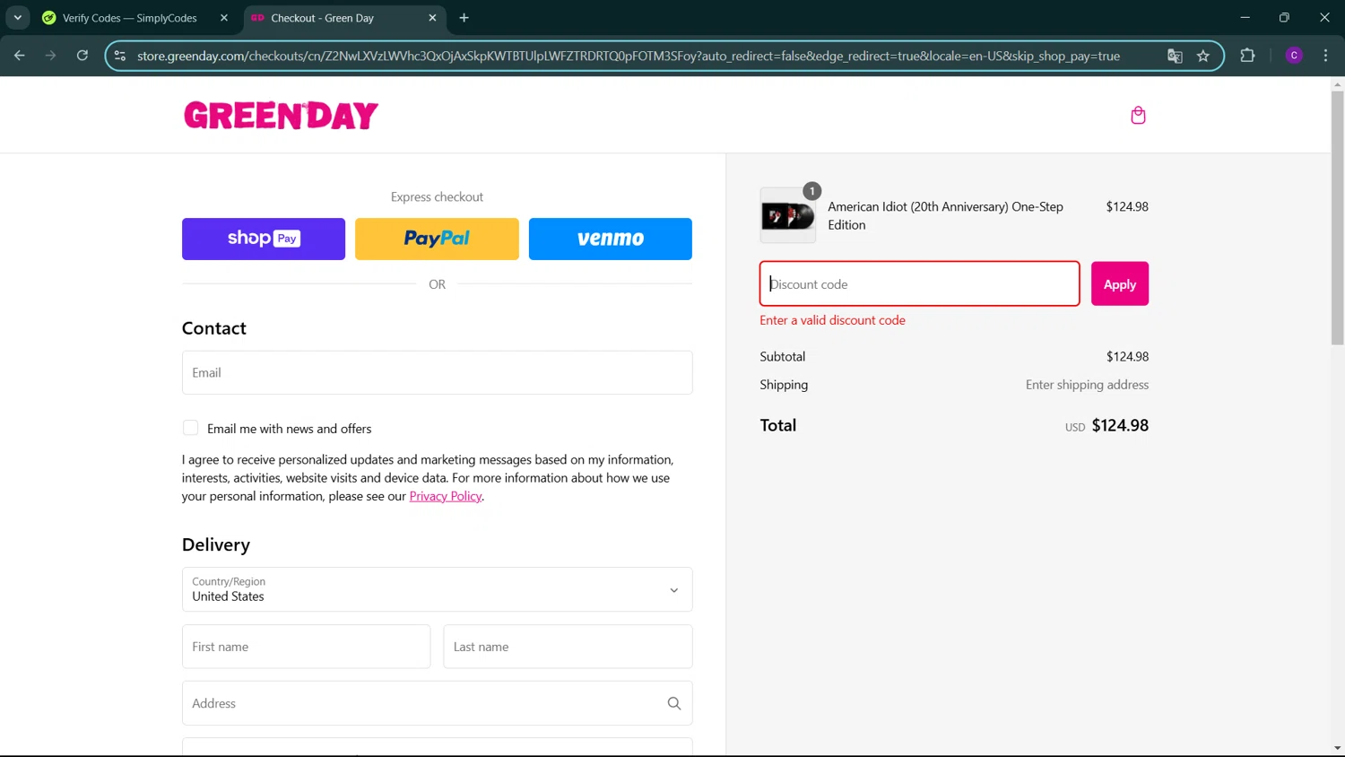
Task: Close the Checkout - Green Day tab
Action: click(x=432, y=18)
